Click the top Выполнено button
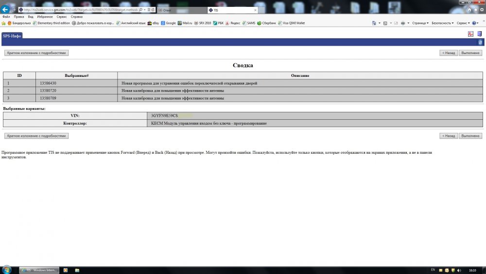The width and height of the screenshot is (486, 274). [470, 53]
